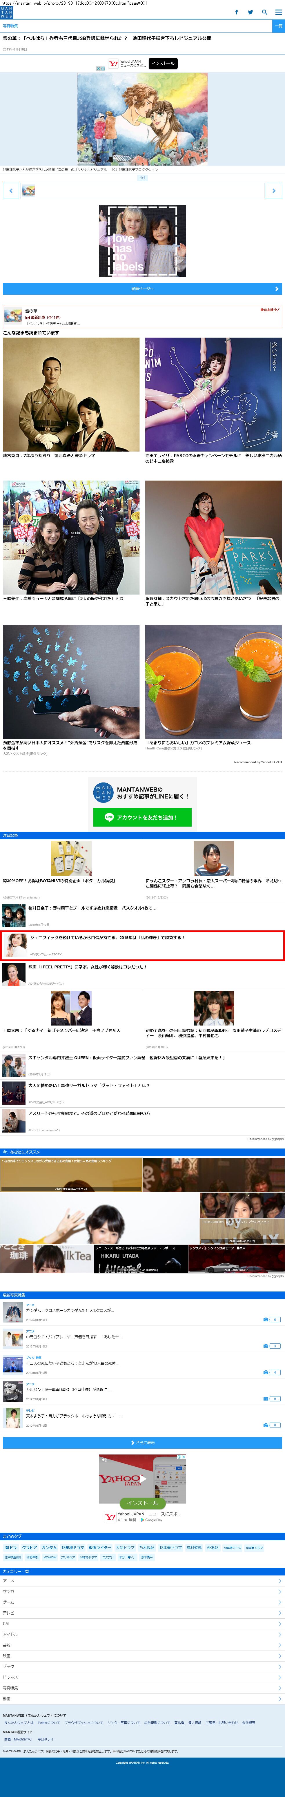Viewport: 285px width, 1797px height.
Task: Expand the マンガ category row
Action: pos(142,1591)
